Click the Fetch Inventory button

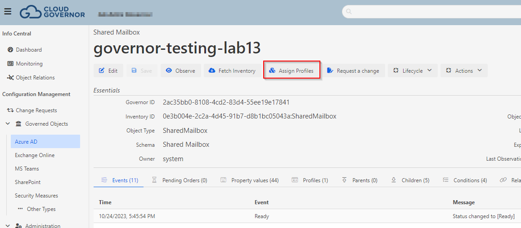coord(232,70)
